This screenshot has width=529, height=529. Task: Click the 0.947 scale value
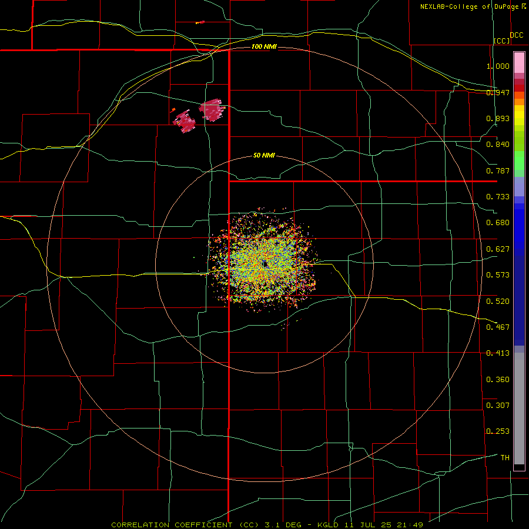[498, 92]
